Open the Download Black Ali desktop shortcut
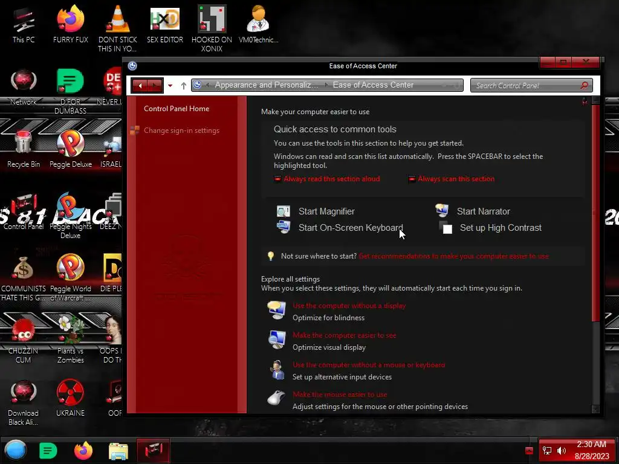Image resolution: width=619 pixels, height=464 pixels. coord(24,402)
